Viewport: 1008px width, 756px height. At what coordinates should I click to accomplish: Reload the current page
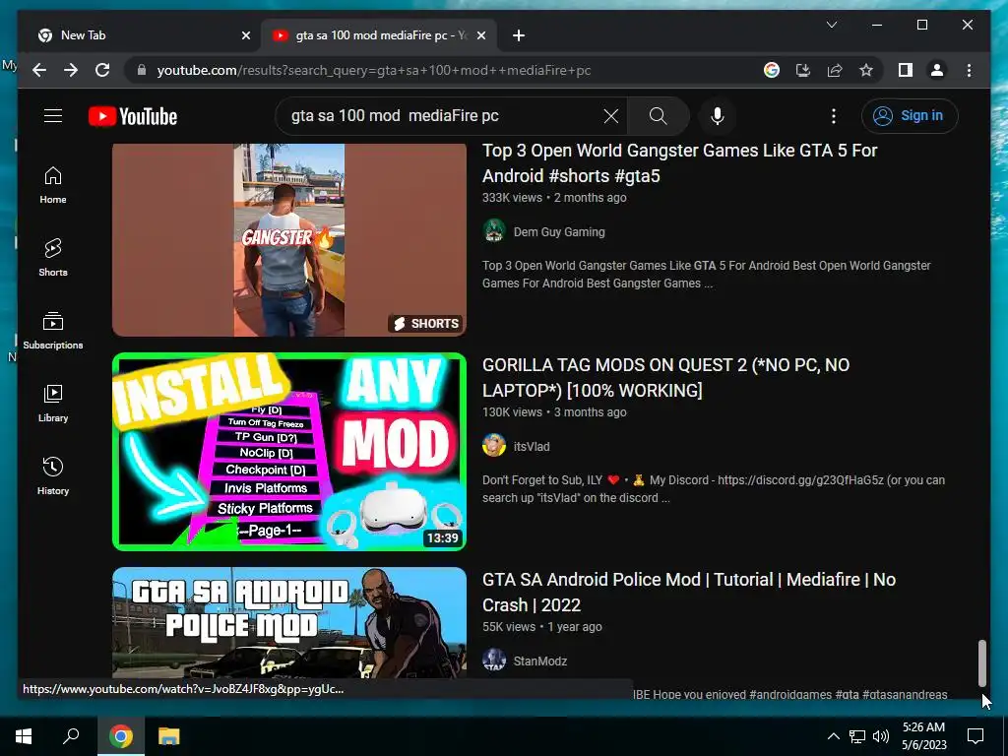(x=102, y=70)
